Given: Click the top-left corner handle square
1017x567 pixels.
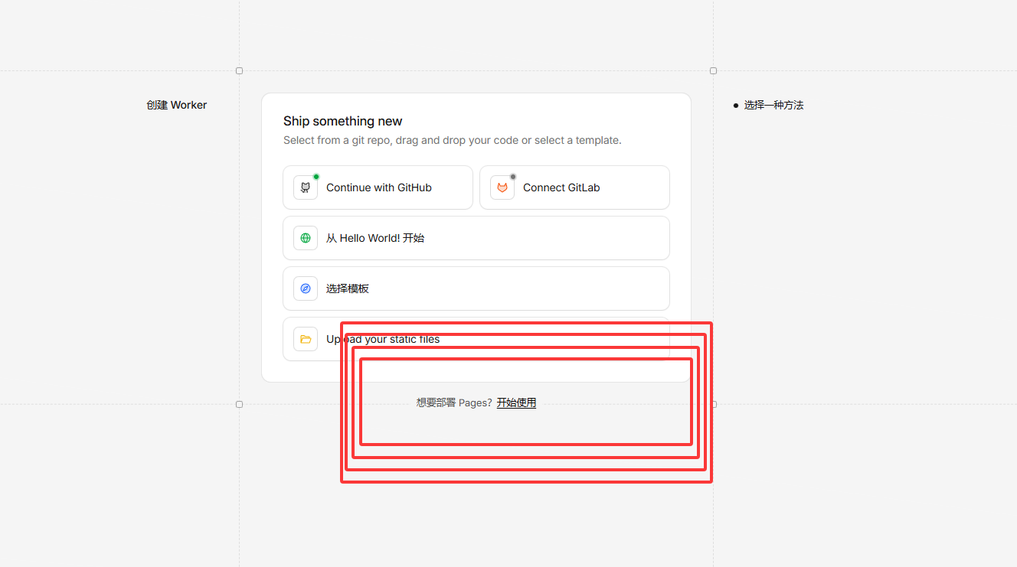Looking at the screenshot, I should click(x=239, y=70).
